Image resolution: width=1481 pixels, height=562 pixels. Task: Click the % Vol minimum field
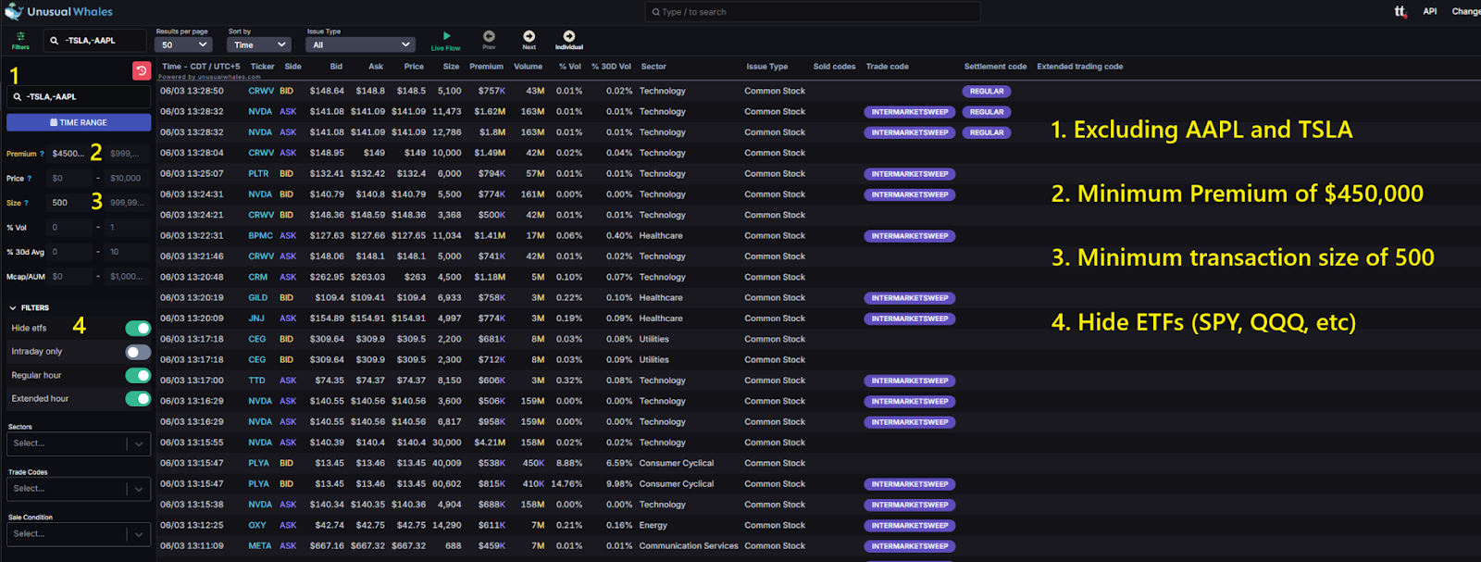[x=68, y=228]
